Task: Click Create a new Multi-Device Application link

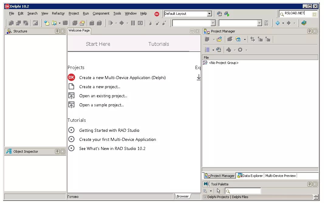Action: click(x=122, y=78)
